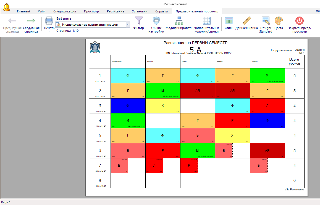Screen dimensions: 320x205
Task: Open General settings (Общие настройки)
Action: pos(156,21)
